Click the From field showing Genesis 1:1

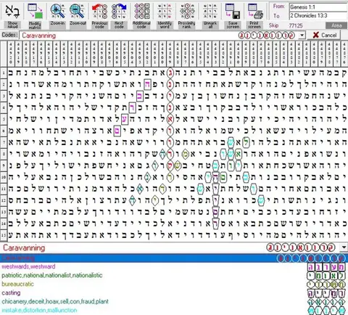318,7
